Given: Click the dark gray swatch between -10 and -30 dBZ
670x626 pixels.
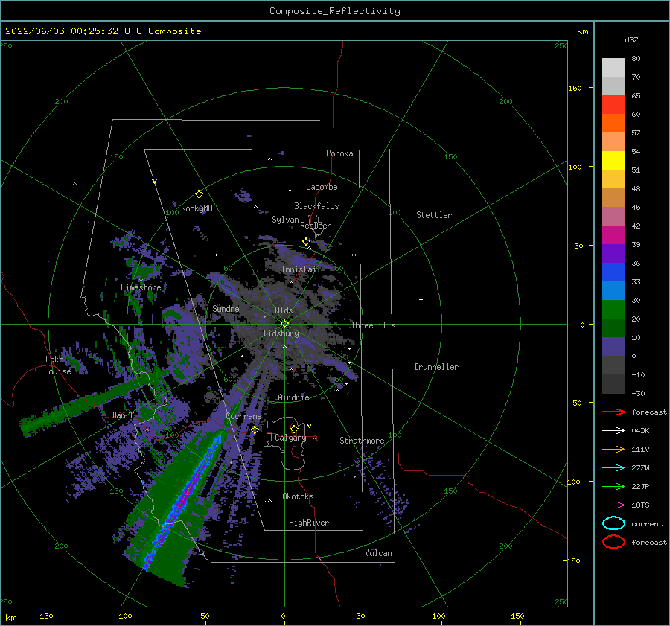Looking at the screenshot, I should [613, 383].
